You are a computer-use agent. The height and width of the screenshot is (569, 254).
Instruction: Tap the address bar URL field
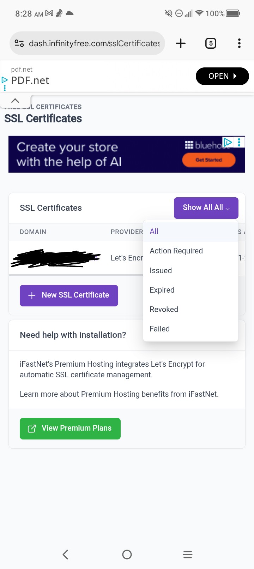click(95, 43)
